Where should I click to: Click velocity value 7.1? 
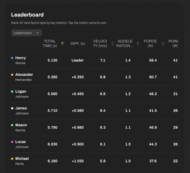tap(103, 60)
